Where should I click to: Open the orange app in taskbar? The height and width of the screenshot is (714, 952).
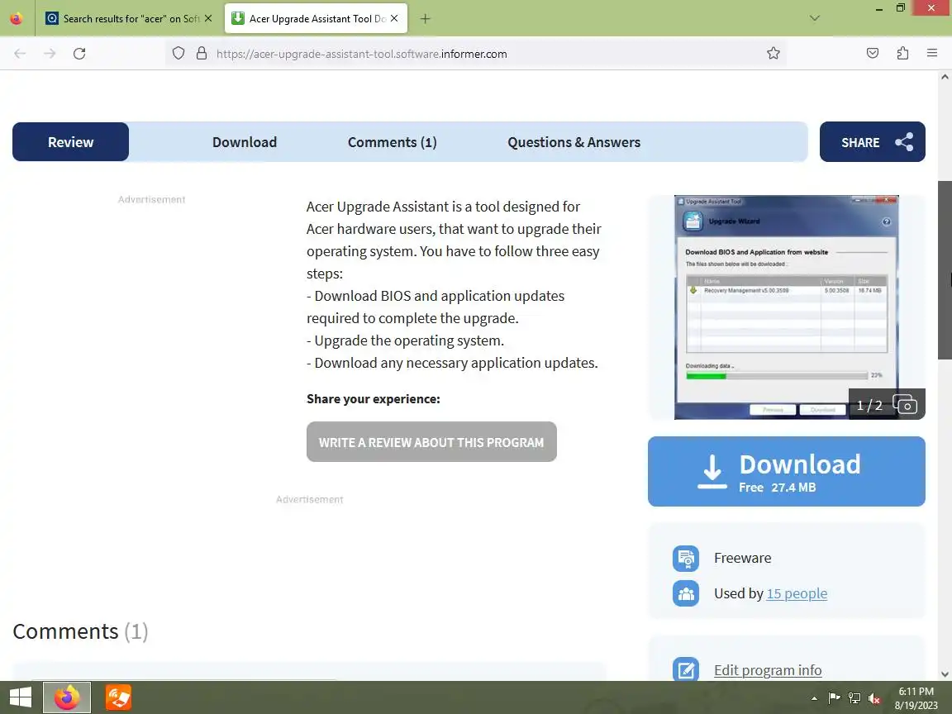click(118, 697)
